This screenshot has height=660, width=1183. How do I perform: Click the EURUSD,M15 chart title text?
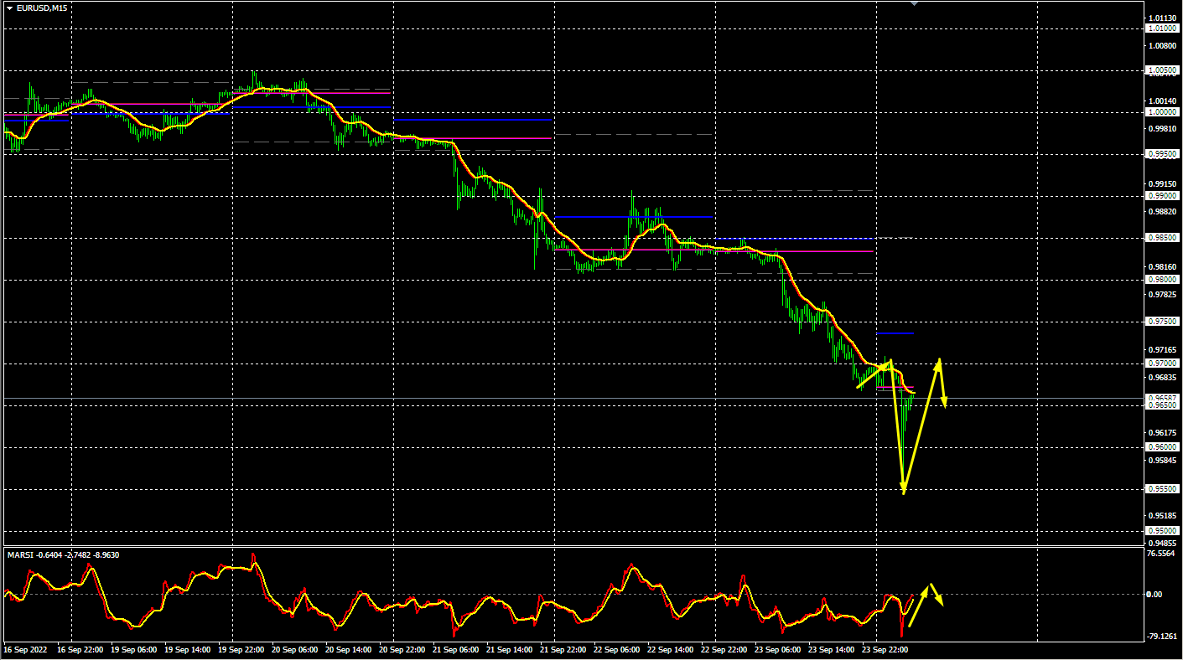tap(43, 8)
